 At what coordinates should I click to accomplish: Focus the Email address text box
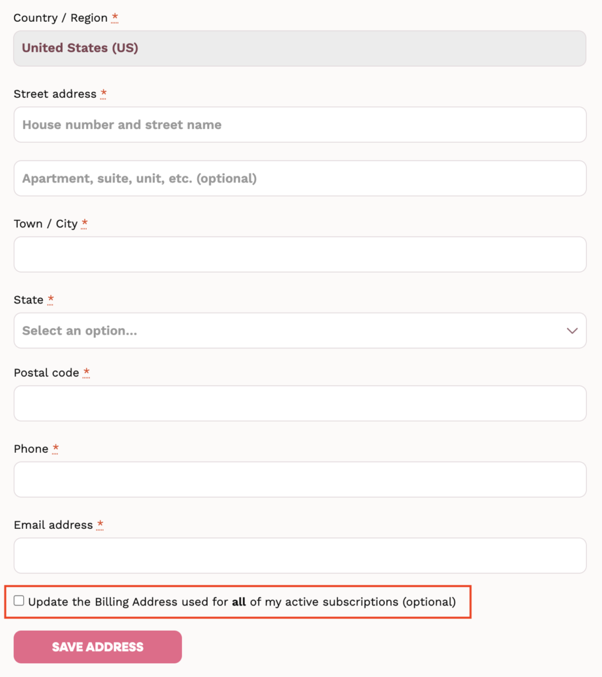[300, 555]
